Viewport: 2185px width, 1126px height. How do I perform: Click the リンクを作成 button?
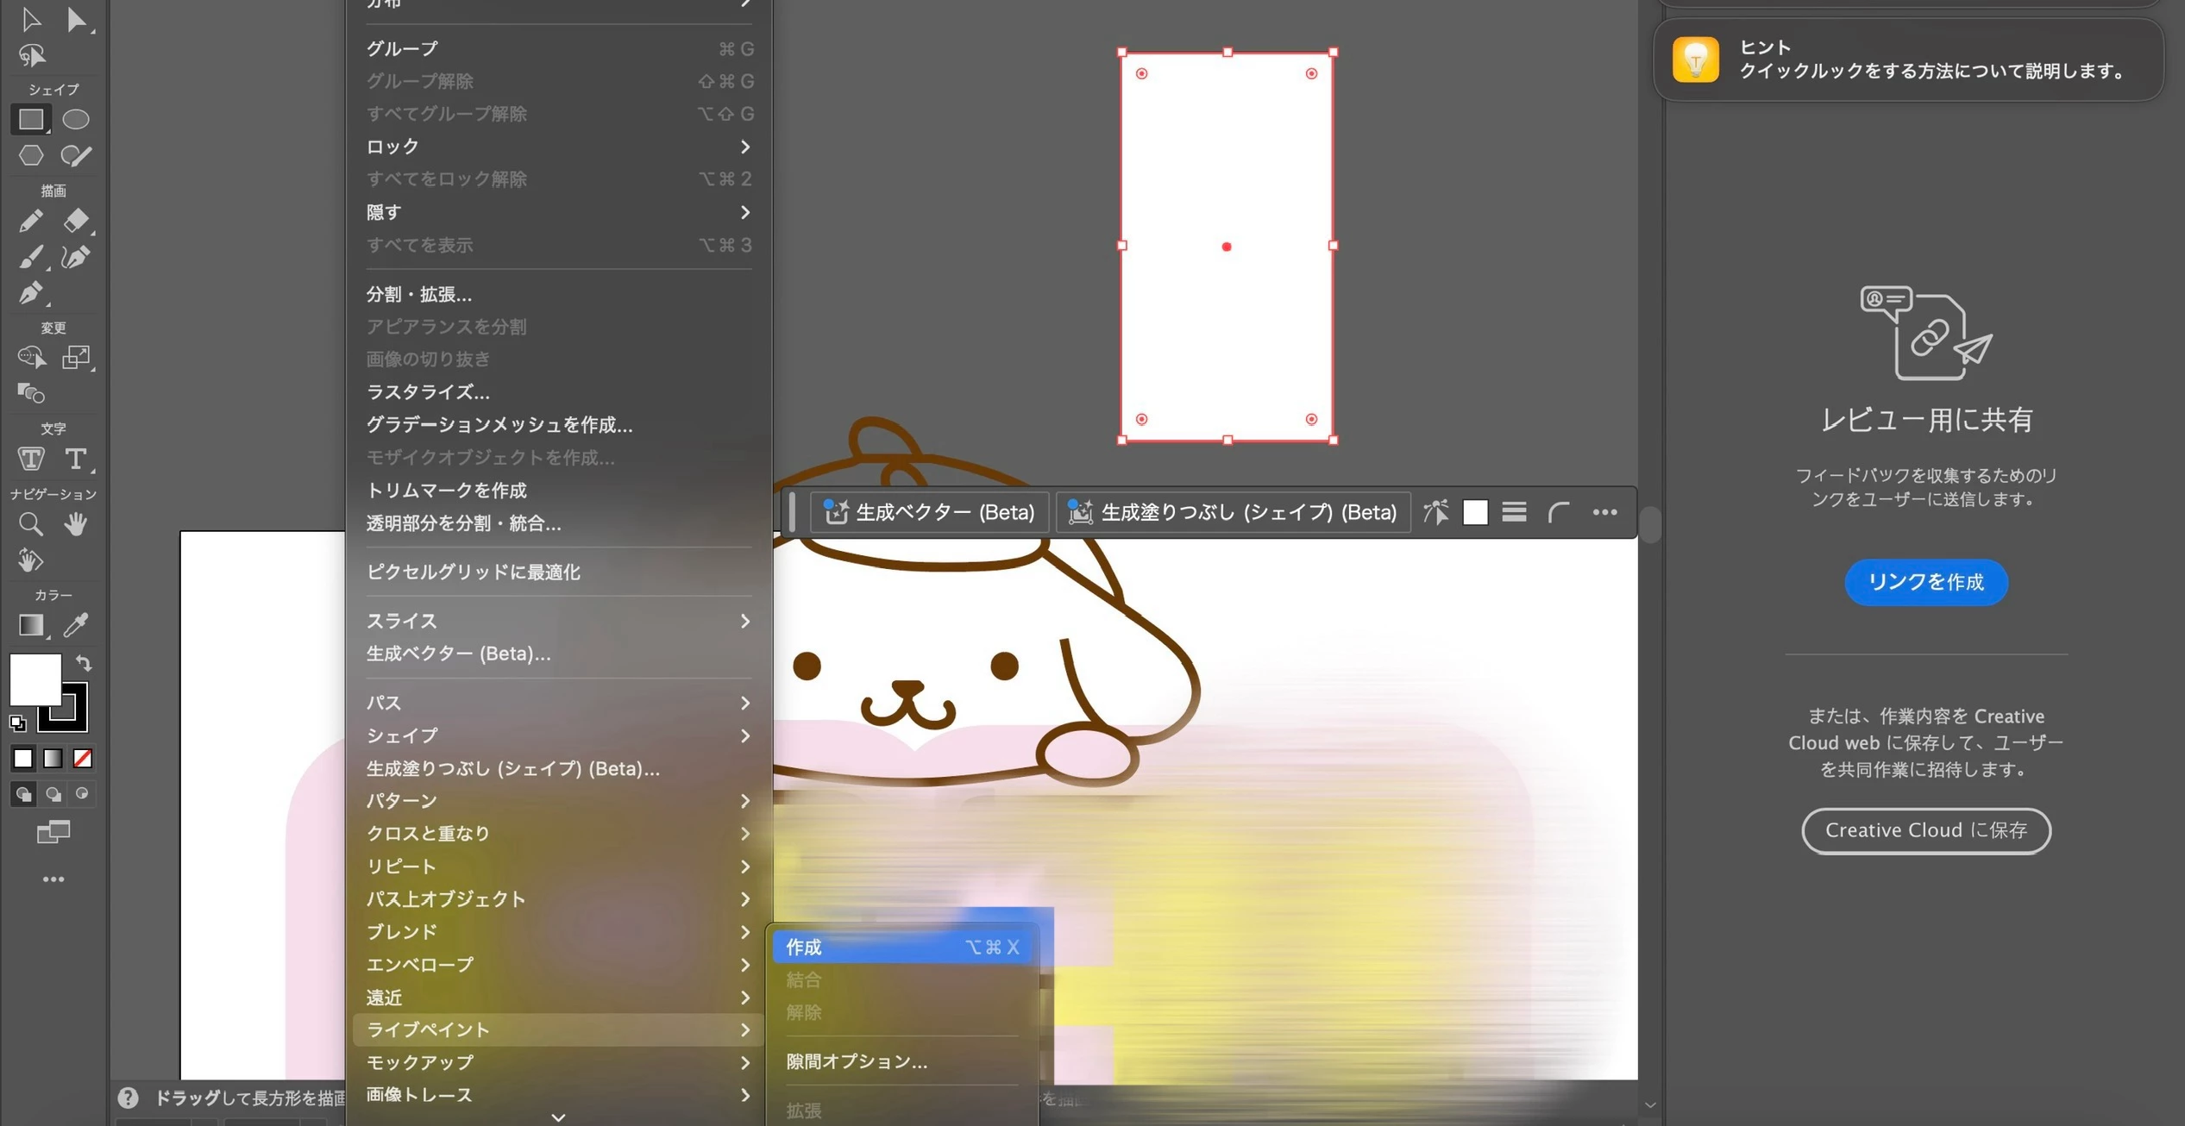point(1925,582)
